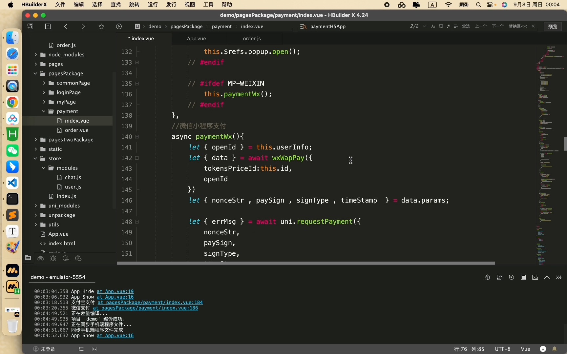Open the cloud globe panel icon below file tree
Screen dimensions: 567x354
(x=78, y=258)
